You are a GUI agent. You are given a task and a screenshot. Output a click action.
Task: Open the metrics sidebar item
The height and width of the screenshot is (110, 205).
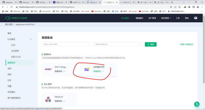click(x=9, y=74)
